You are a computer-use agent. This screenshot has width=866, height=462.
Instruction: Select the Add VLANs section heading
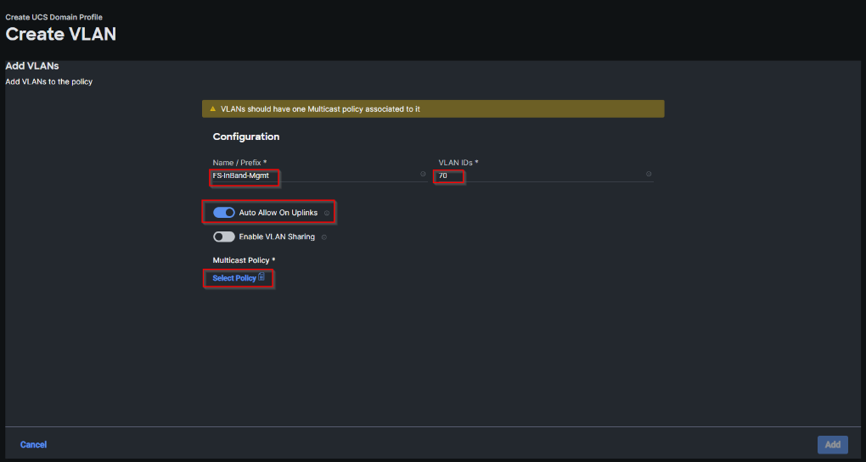click(32, 65)
